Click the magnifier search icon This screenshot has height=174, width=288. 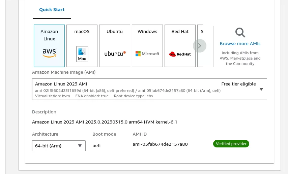click(x=240, y=32)
